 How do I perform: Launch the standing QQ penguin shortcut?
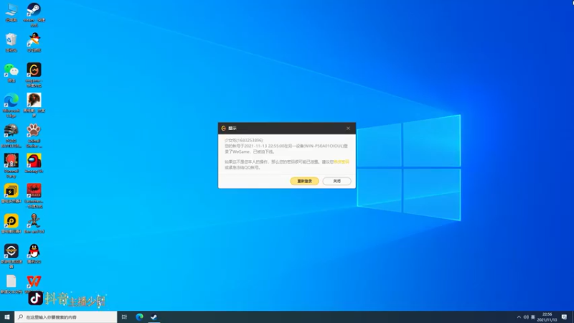tap(34, 254)
